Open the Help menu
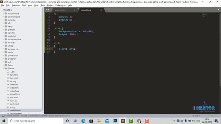221x124 pixels. click(70, 6)
